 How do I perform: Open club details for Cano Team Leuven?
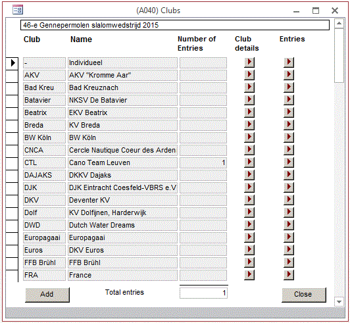[249, 162]
